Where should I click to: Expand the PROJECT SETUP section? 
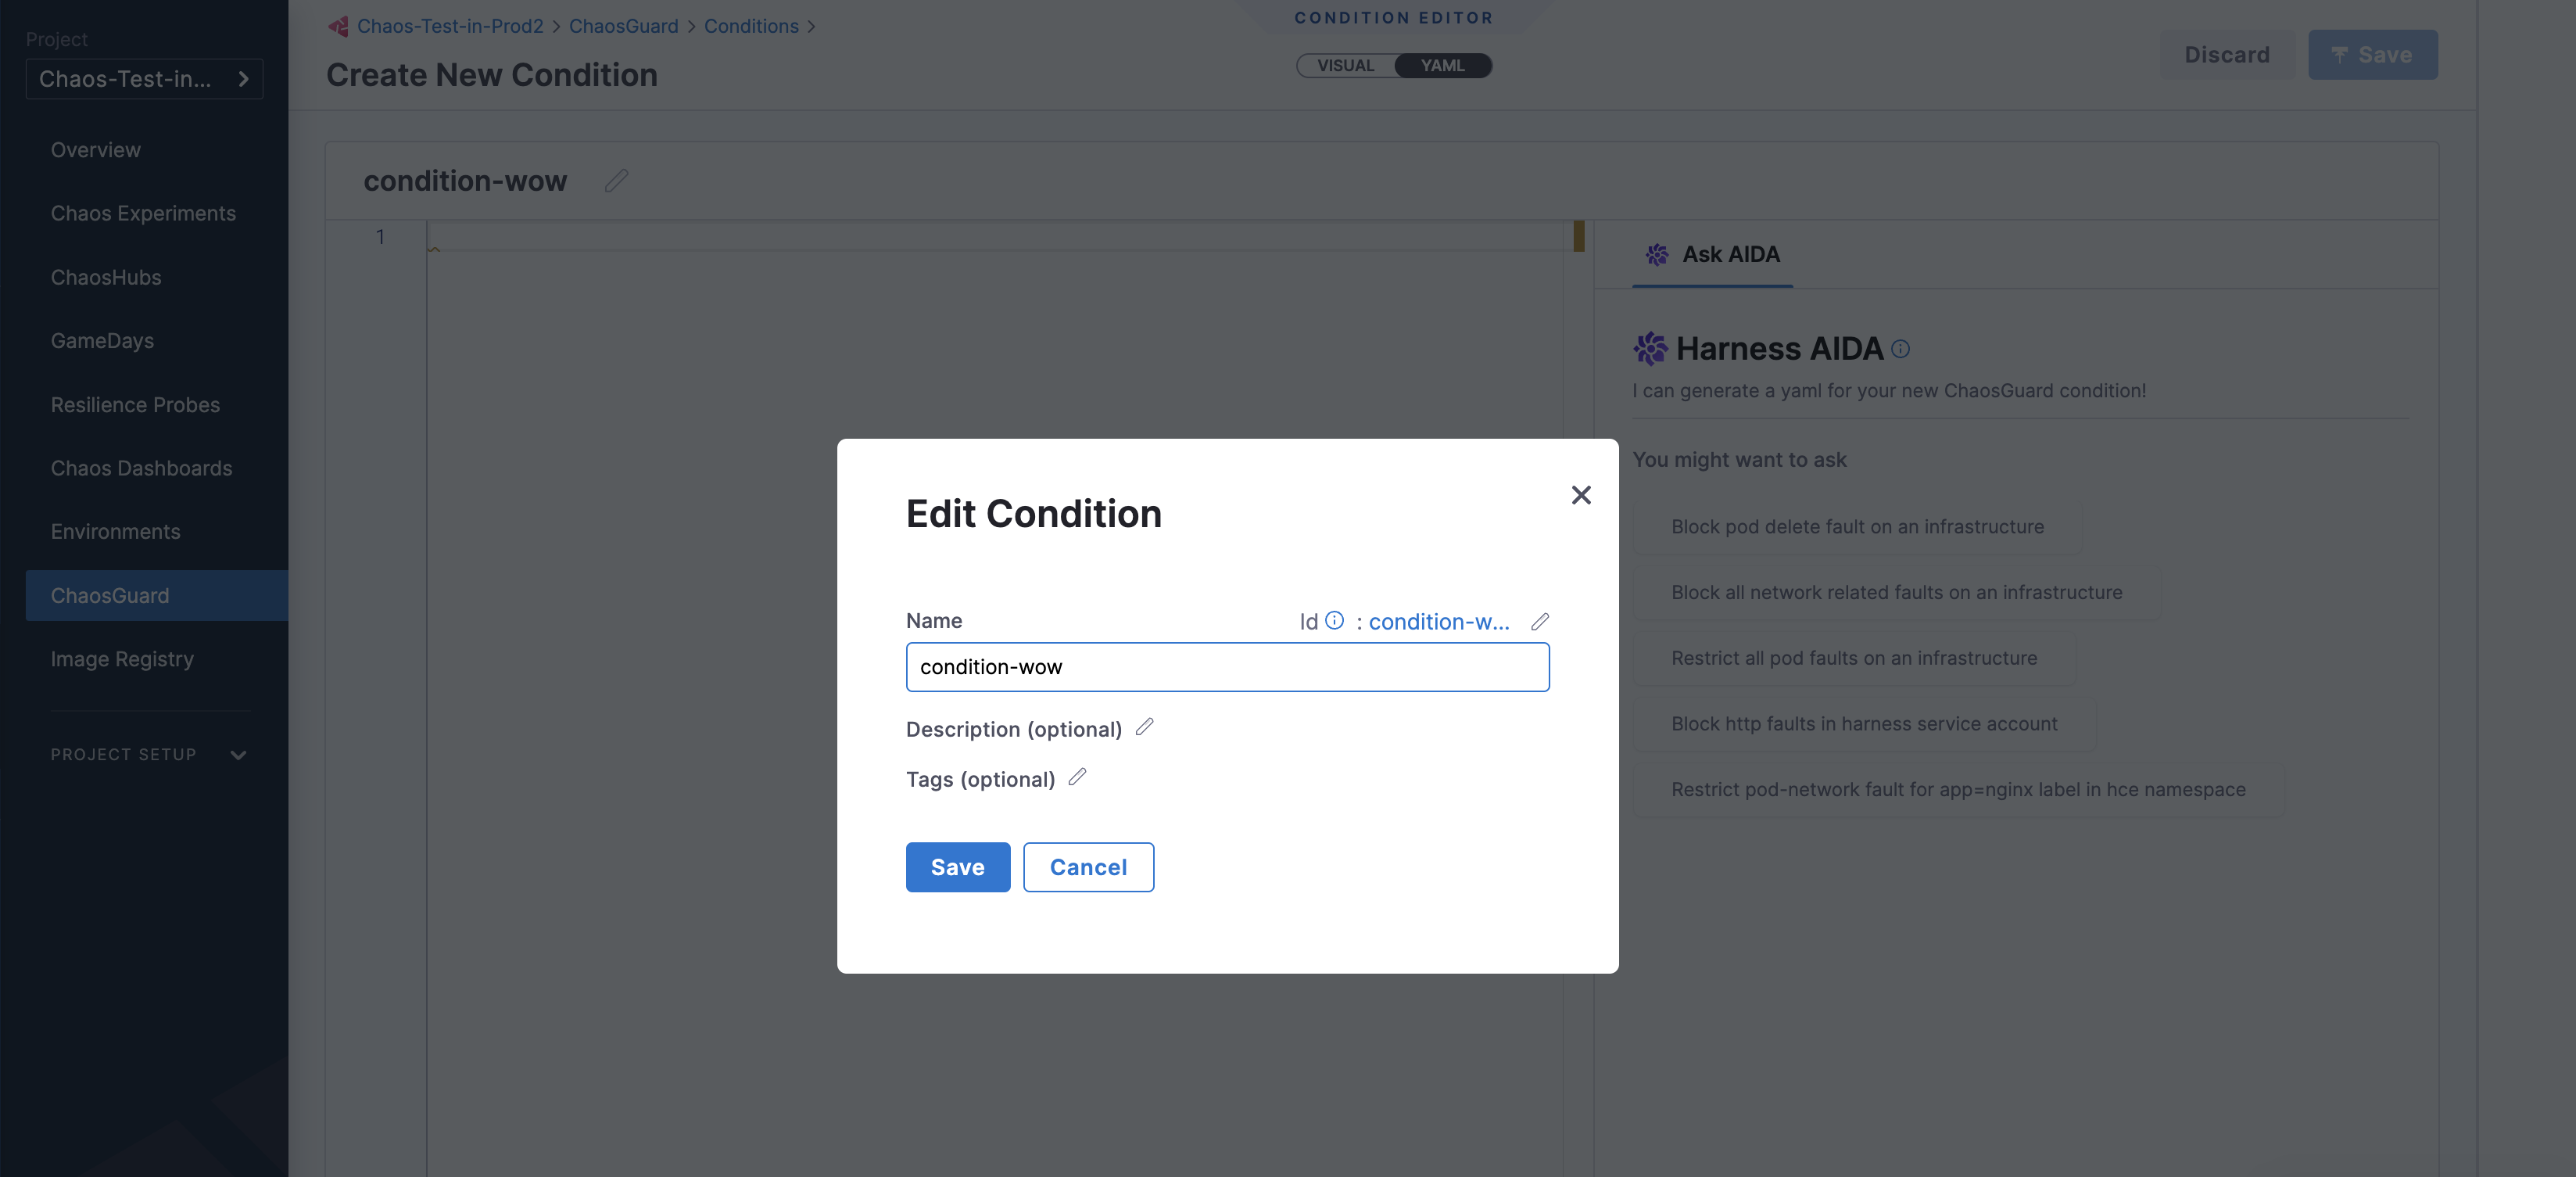(149, 754)
